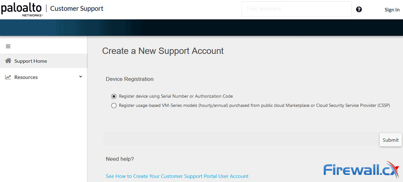
Task: Click the Submit button
Action: point(390,140)
